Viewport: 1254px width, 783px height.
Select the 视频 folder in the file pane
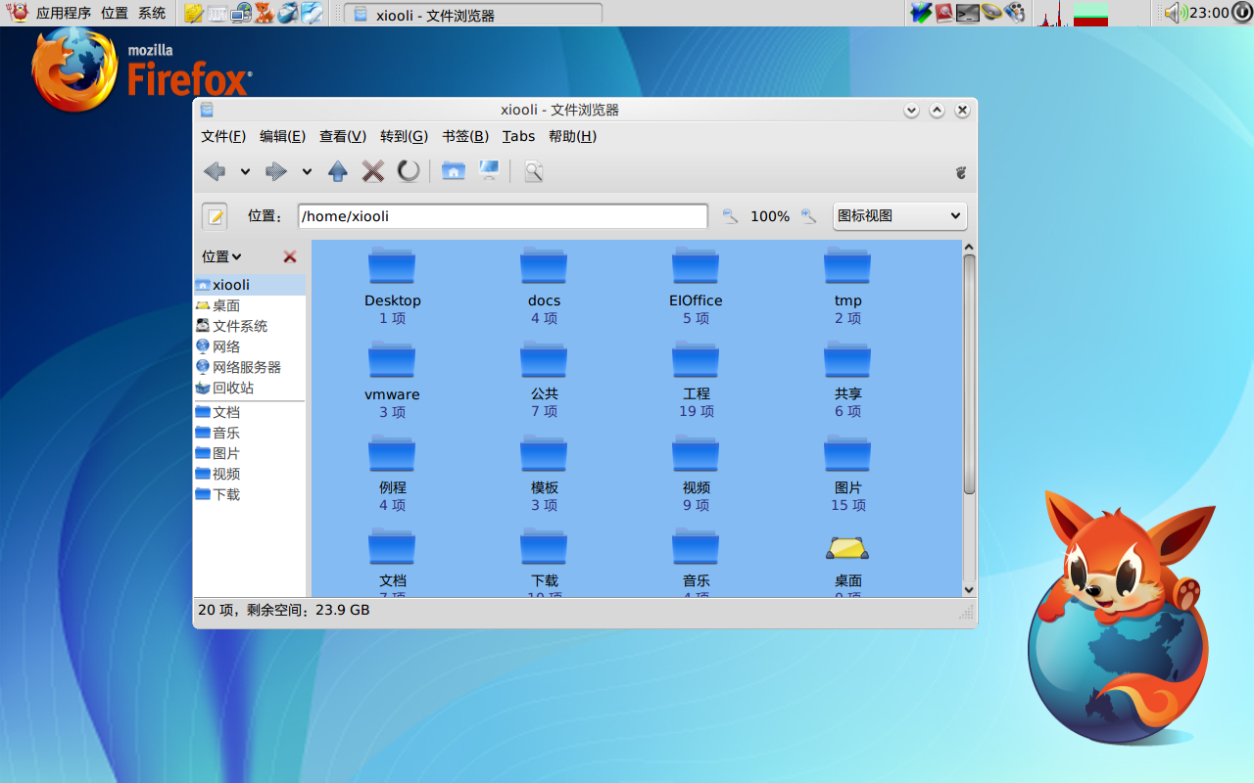(x=696, y=452)
